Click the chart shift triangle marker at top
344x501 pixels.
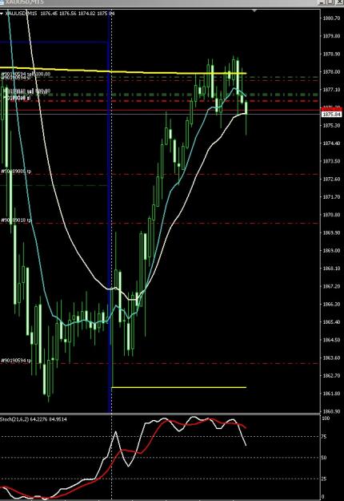[254, 11]
